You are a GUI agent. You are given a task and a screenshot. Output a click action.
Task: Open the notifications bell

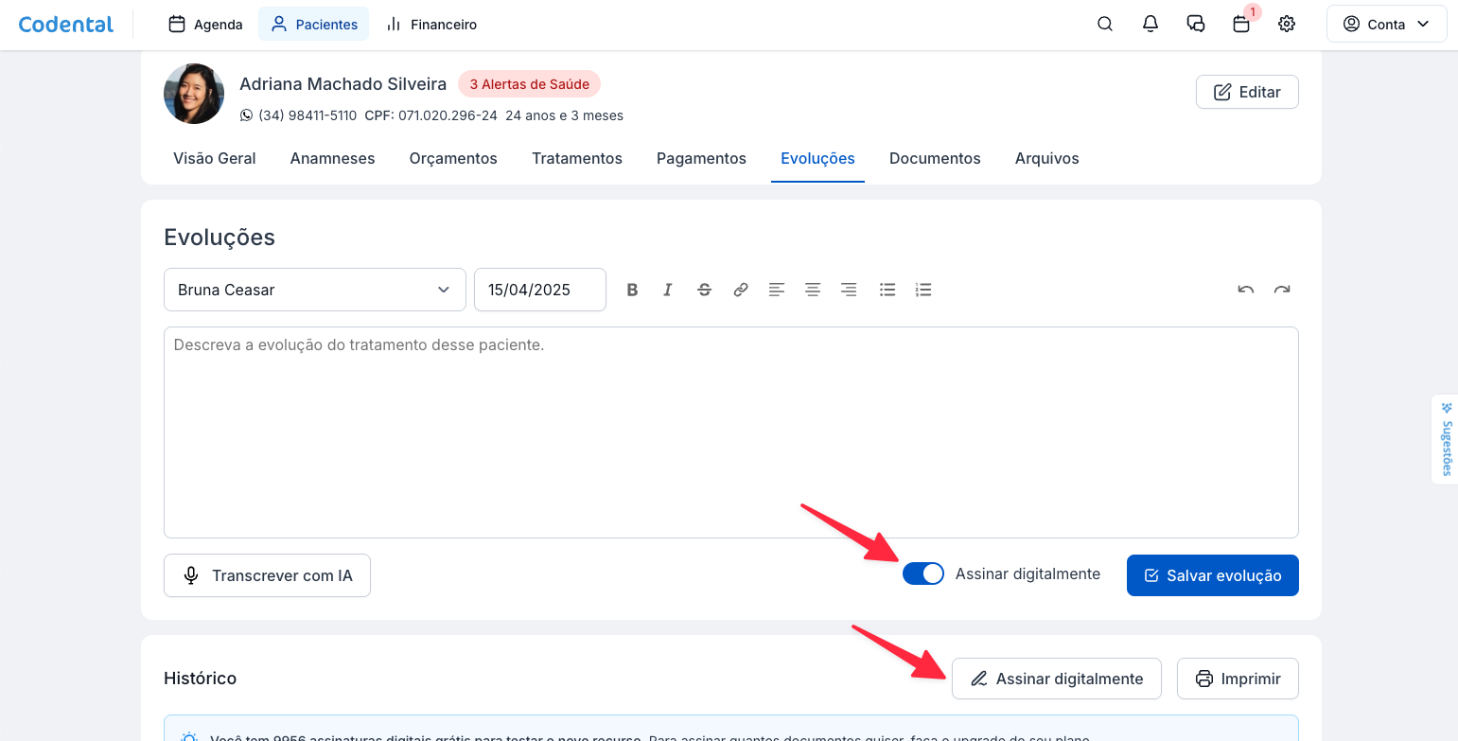1151,25
